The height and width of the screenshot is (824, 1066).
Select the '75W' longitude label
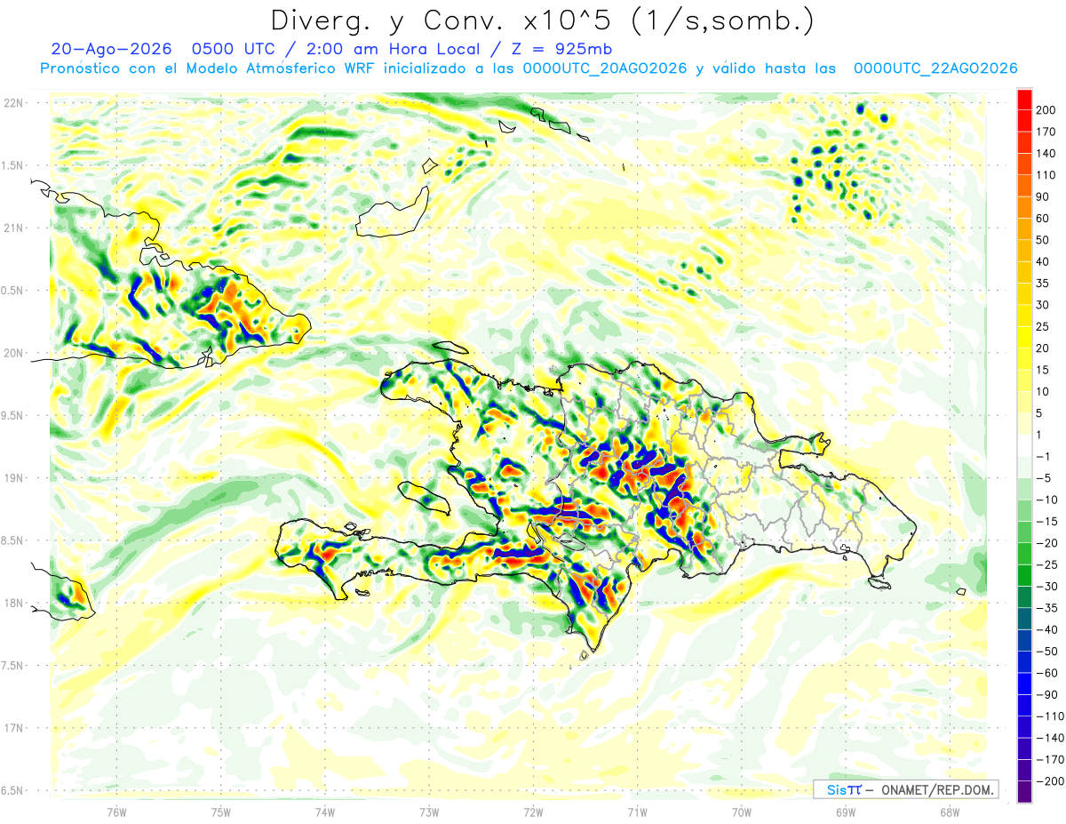click(x=221, y=812)
